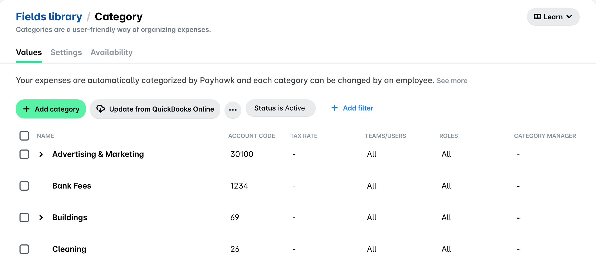
Task: Check the Buildings row checkbox
Action: pyautogui.click(x=24, y=218)
